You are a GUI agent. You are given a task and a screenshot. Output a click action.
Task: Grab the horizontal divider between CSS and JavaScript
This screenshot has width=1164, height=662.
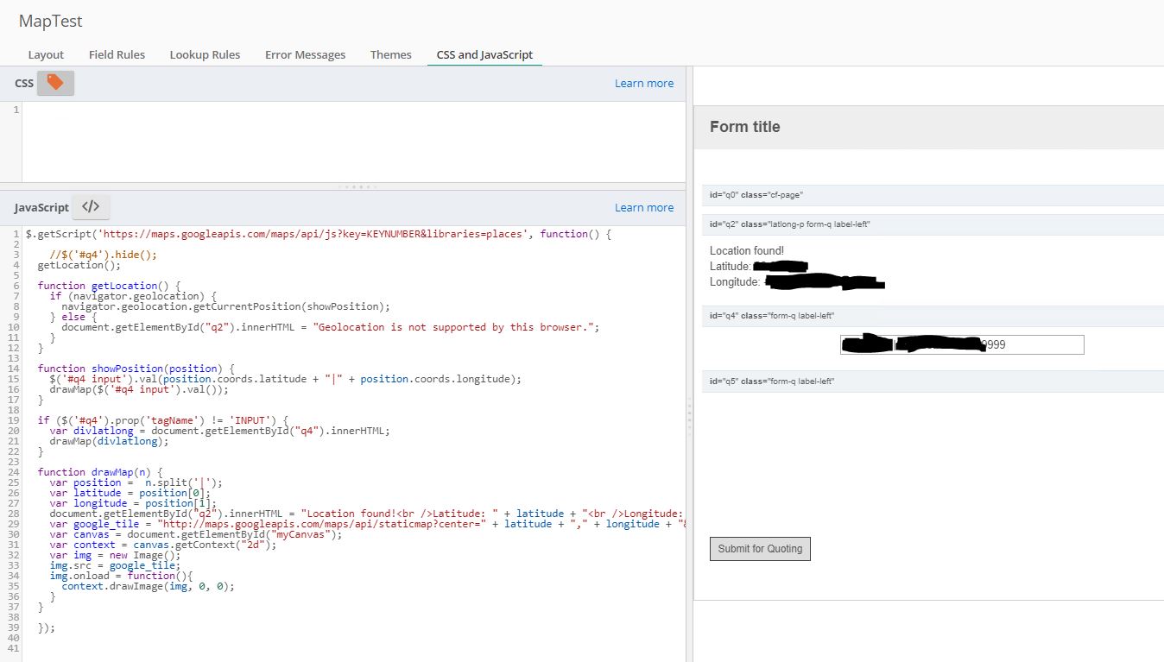coord(357,186)
